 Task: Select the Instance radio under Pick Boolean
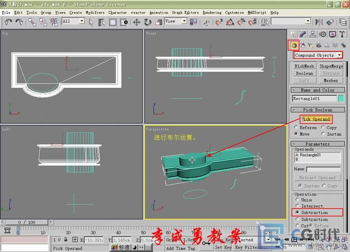coord(323,134)
